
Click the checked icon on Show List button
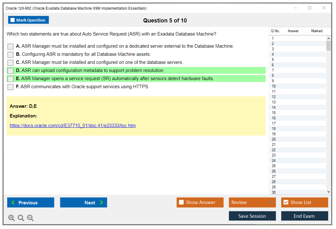click(286, 202)
